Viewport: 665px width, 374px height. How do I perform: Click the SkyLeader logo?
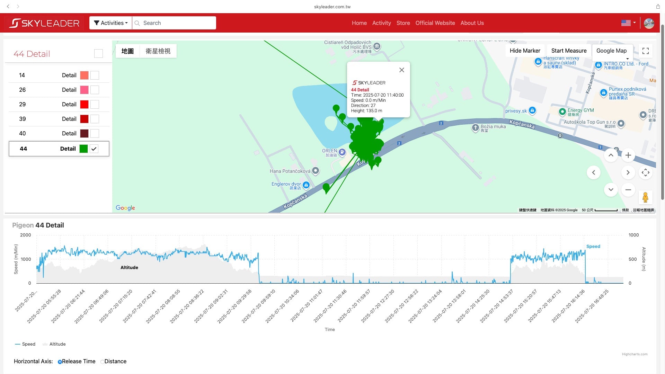44,23
